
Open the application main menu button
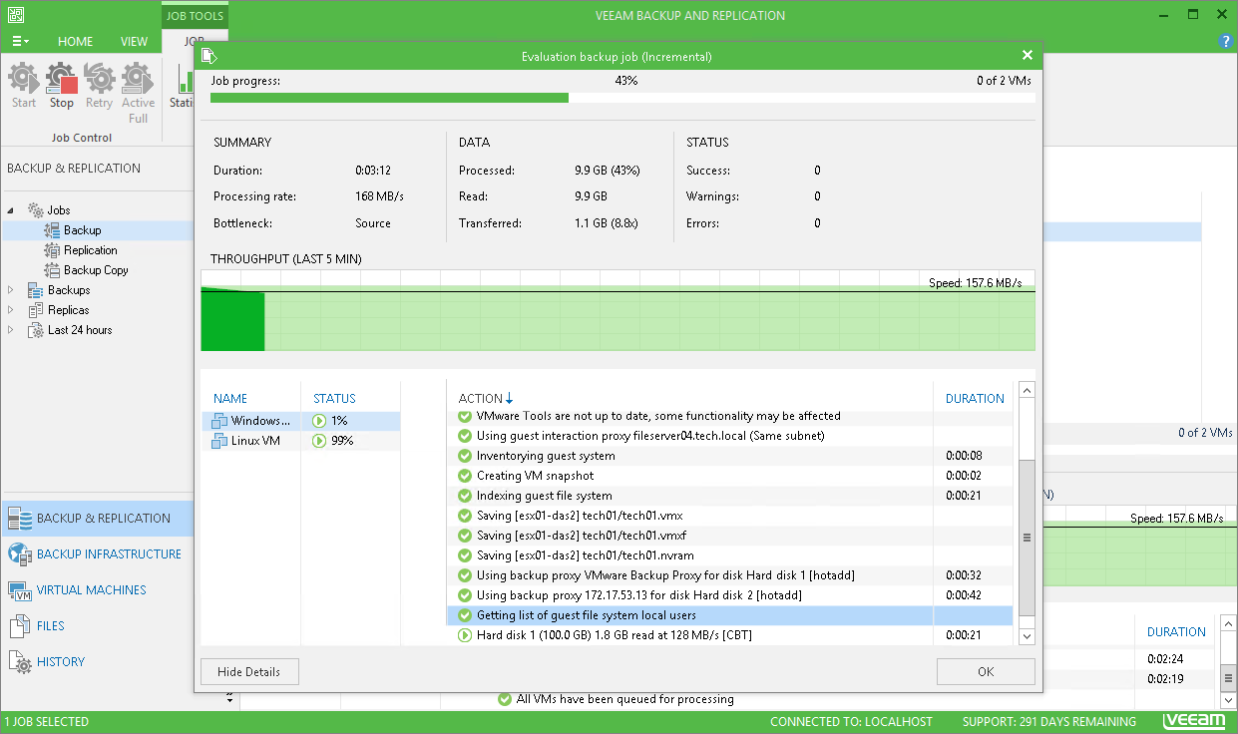(x=19, y=42)
